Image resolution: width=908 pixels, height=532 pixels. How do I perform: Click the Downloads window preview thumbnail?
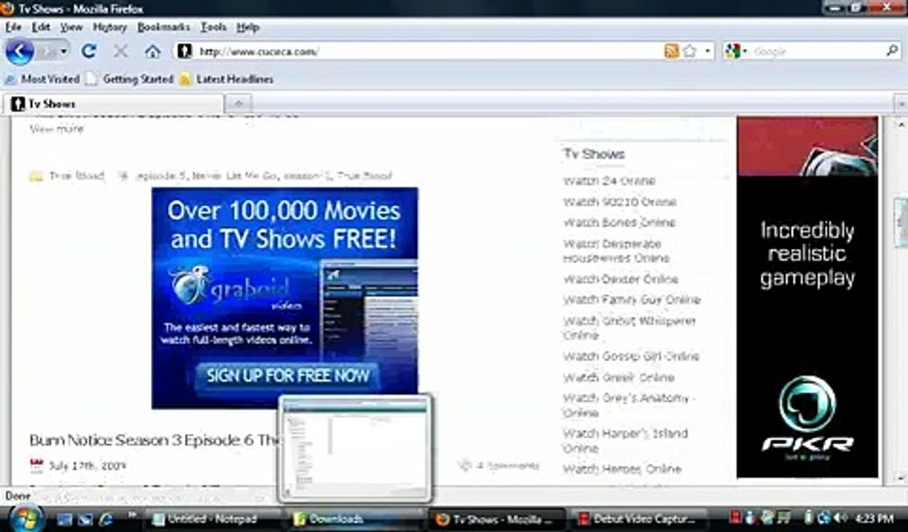tap(355, 449)
